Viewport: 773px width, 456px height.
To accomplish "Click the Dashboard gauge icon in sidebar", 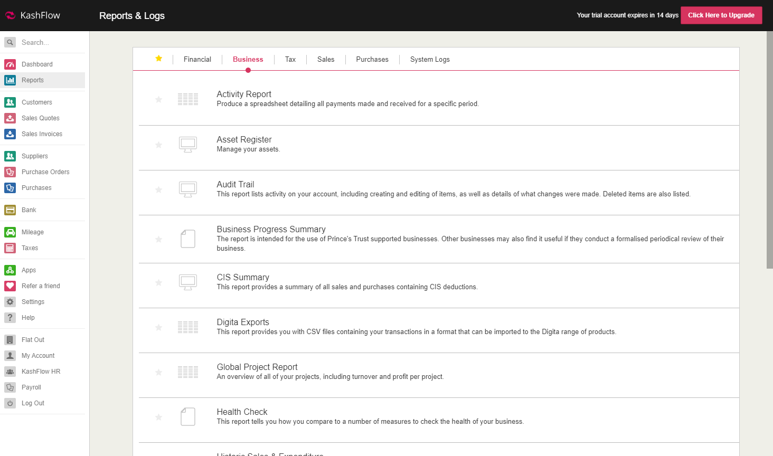I will (x=10, y=64).
